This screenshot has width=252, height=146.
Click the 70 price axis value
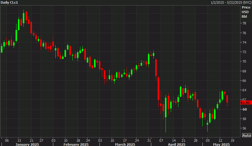click(x=244, y=61)
